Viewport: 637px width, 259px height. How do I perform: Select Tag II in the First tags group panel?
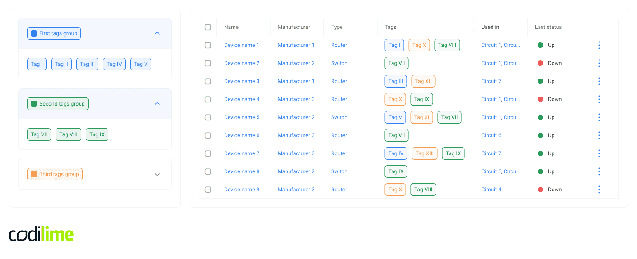(x=61, y=64)
